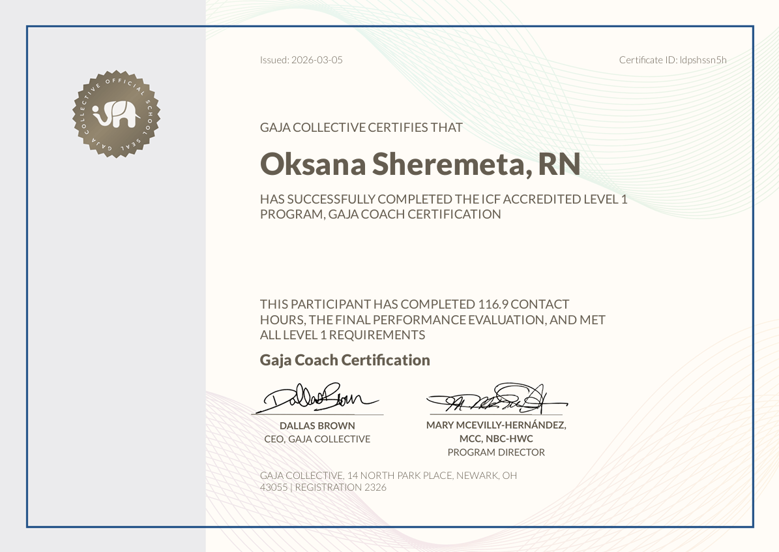This screenshot has width=779, height=552.
Task: Click 'MARY MCEVILLY-HERNÁNDEZ,' printed name
Action: [x=496, y=425]
